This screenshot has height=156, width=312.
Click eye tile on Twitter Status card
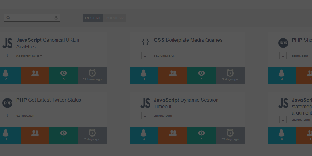click(x=64, y=135)
